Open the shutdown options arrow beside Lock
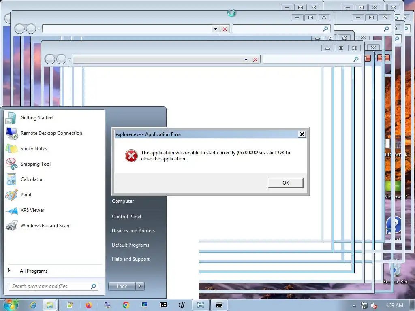This screenshot has height=311, width=415. [x=140, y=286]
